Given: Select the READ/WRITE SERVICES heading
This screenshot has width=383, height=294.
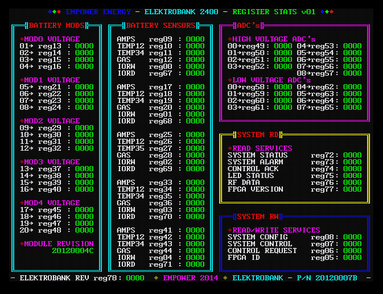Looking at the screenshot, I should [x=276, y=230].
